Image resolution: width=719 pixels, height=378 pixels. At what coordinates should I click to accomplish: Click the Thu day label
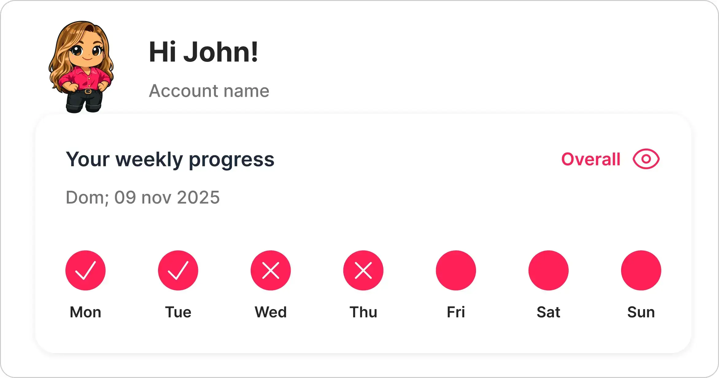[x=363, y=312]
